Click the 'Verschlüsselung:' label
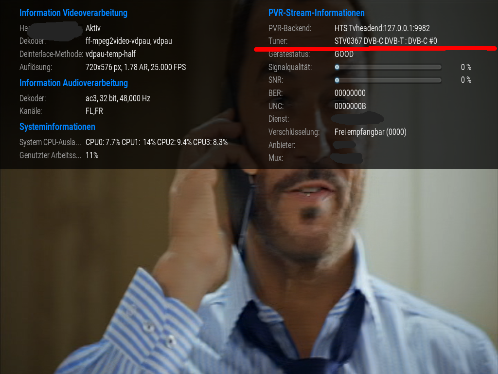This screenshot has height=374, width=498. click(294, 132)
